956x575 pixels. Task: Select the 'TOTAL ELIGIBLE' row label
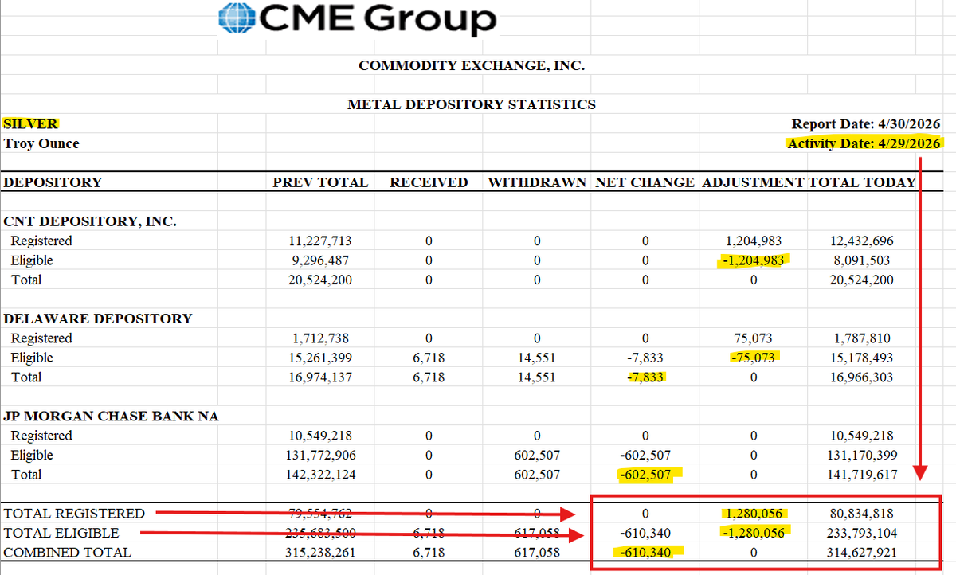(x=61, y=533)
